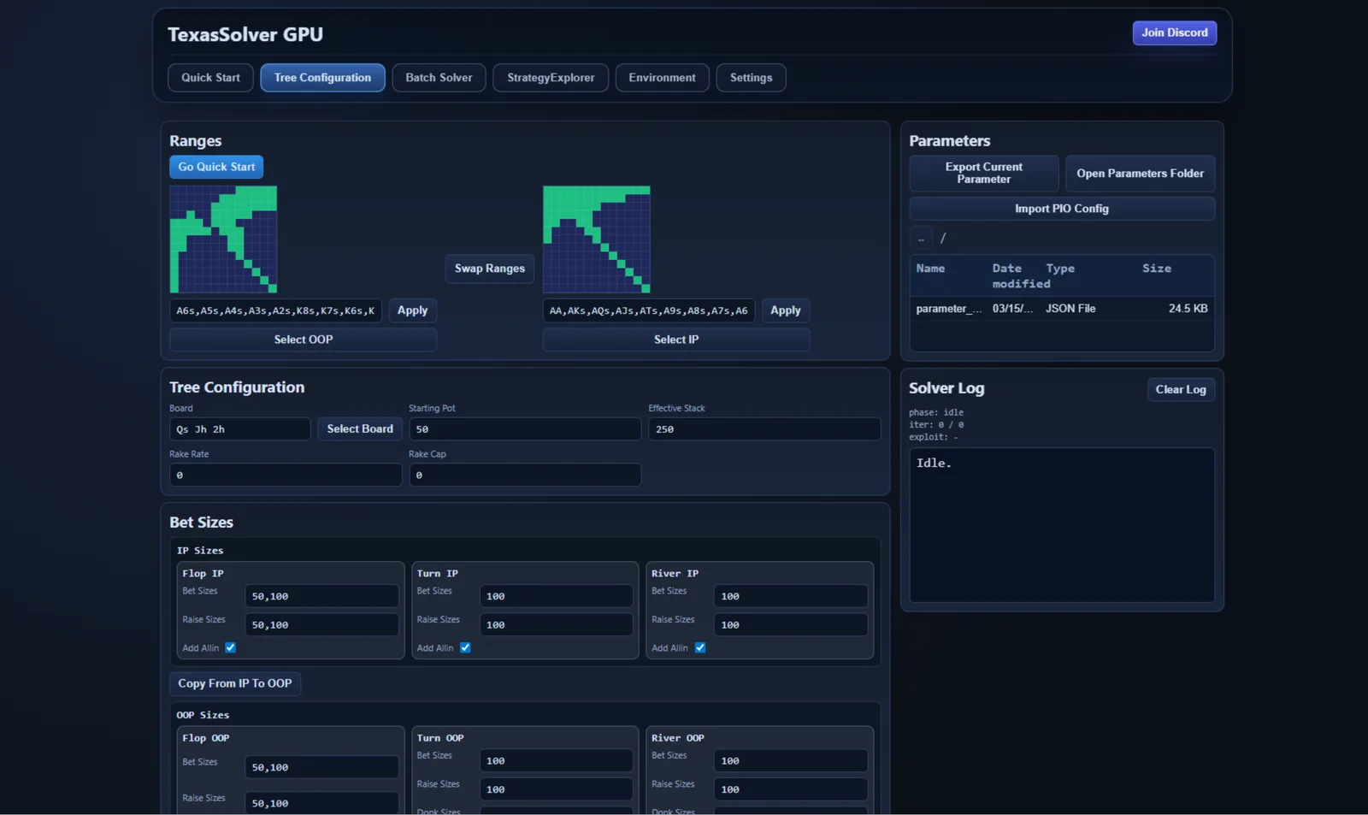Image resolution: width=1368 pixels, height=815 pixels.
Task: Uncheck Add Allin under Turn IP
Action: click(x=465, y=647)
